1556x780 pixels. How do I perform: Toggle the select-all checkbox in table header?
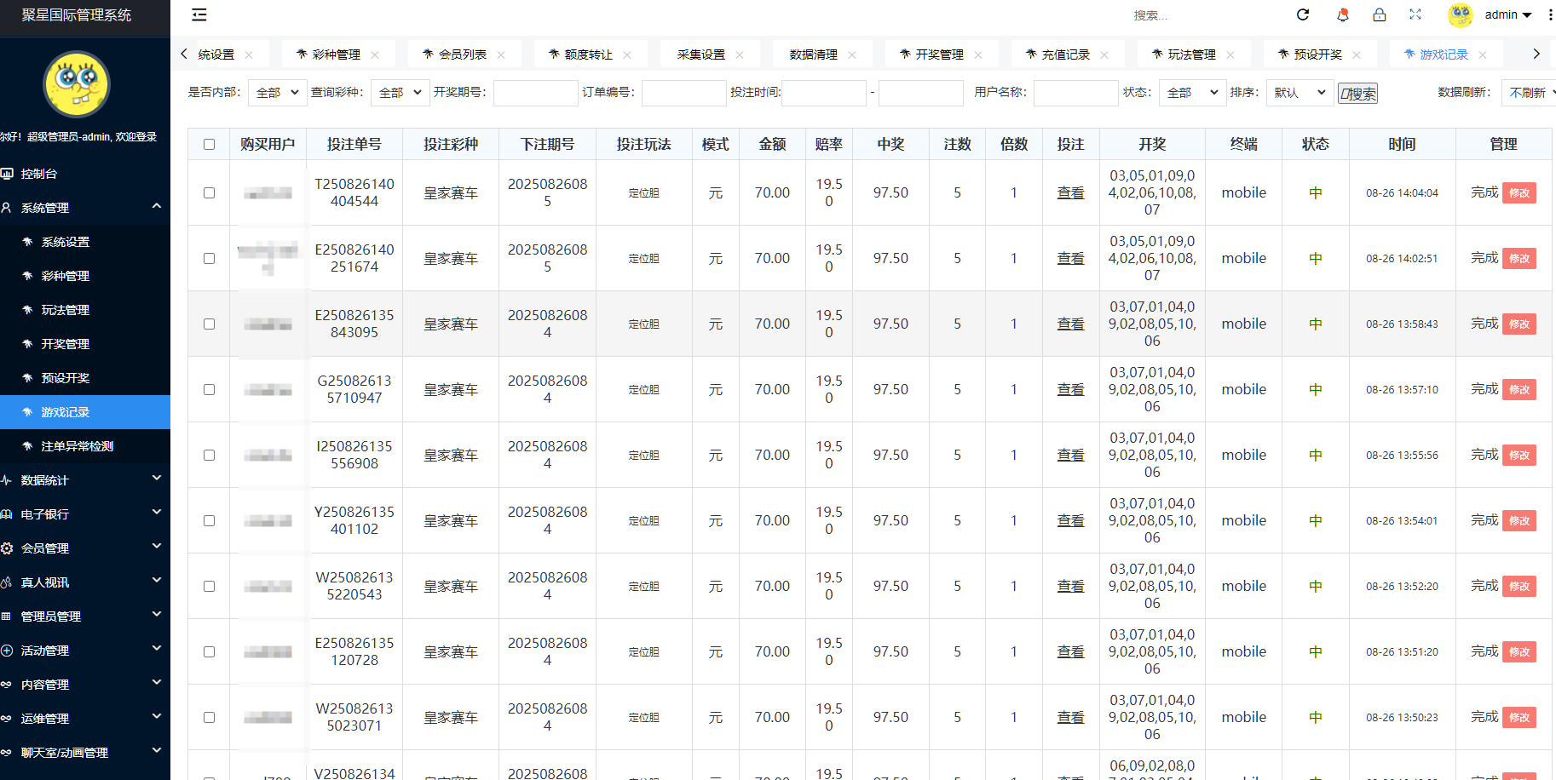(209, 144)
